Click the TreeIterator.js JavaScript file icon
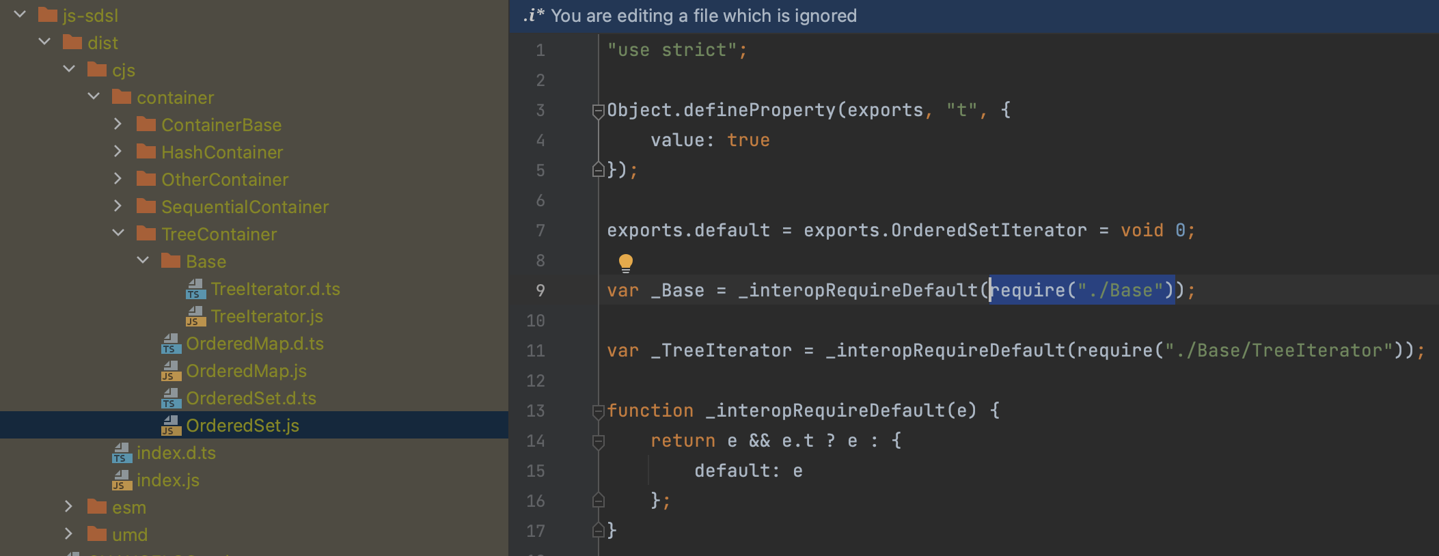This screenshot has height=556, width=1439. 195,316
